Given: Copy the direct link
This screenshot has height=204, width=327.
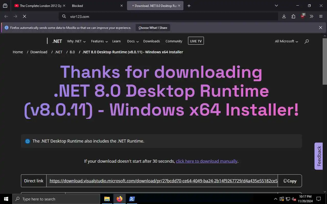Looking at the screenshot, I should tap(290, 181).
